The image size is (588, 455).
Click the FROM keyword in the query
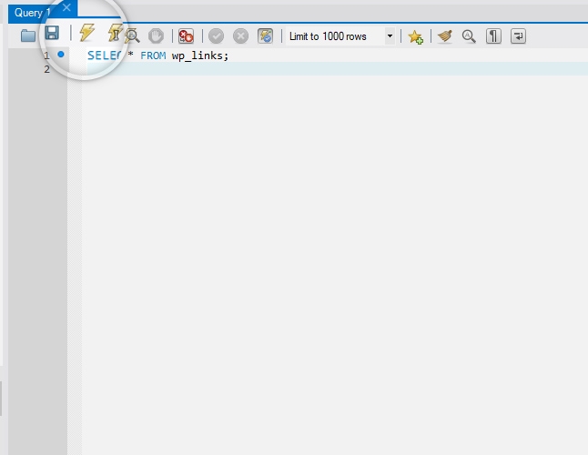coord(153,56)
